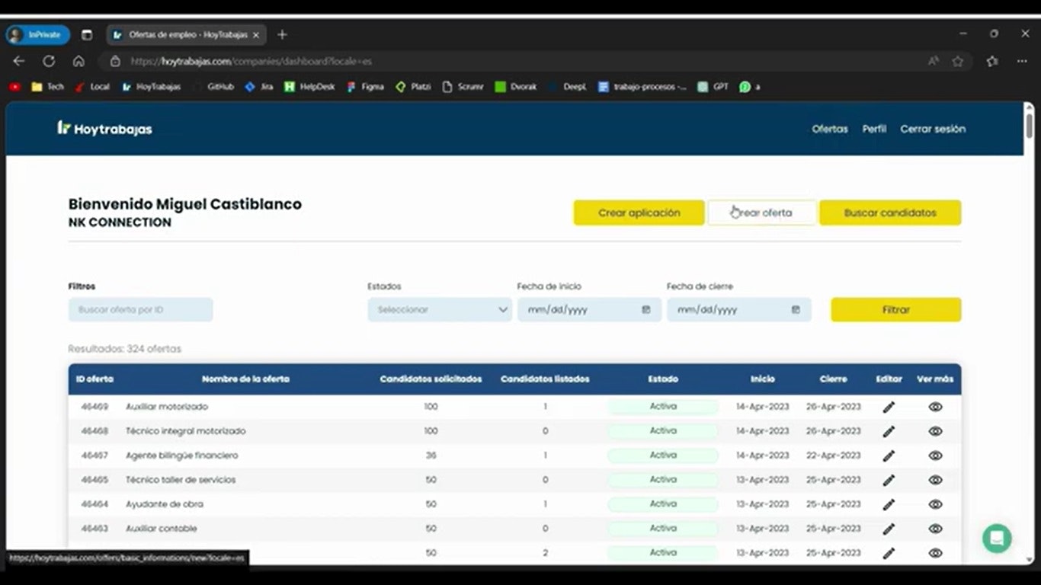The width and height of the screenshot is (1041, 585).
Task: Open the favorites collection icon
Action: click(992, 61)
